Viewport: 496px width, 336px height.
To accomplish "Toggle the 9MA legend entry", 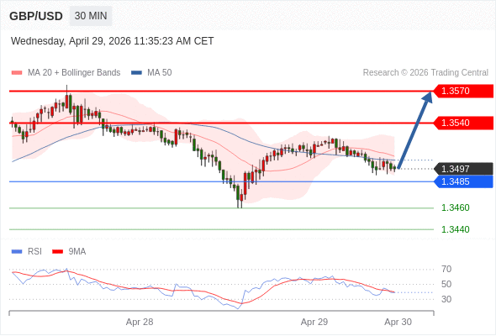I will 69,252.
